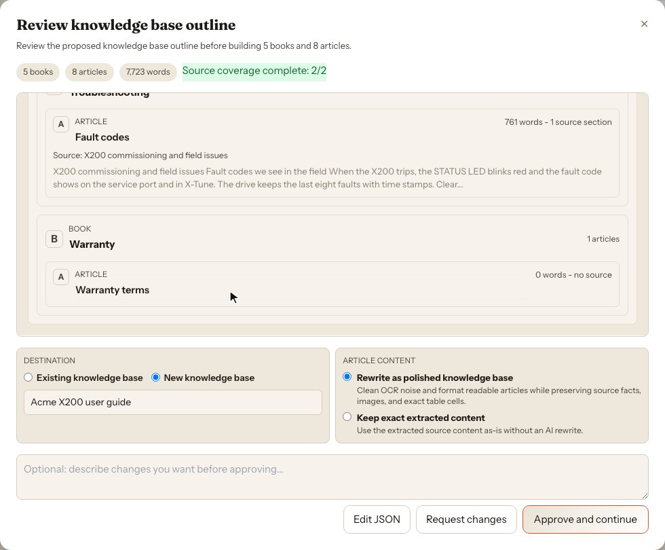
Task: Click the 0 words - no source label
Action: [573, 275]
